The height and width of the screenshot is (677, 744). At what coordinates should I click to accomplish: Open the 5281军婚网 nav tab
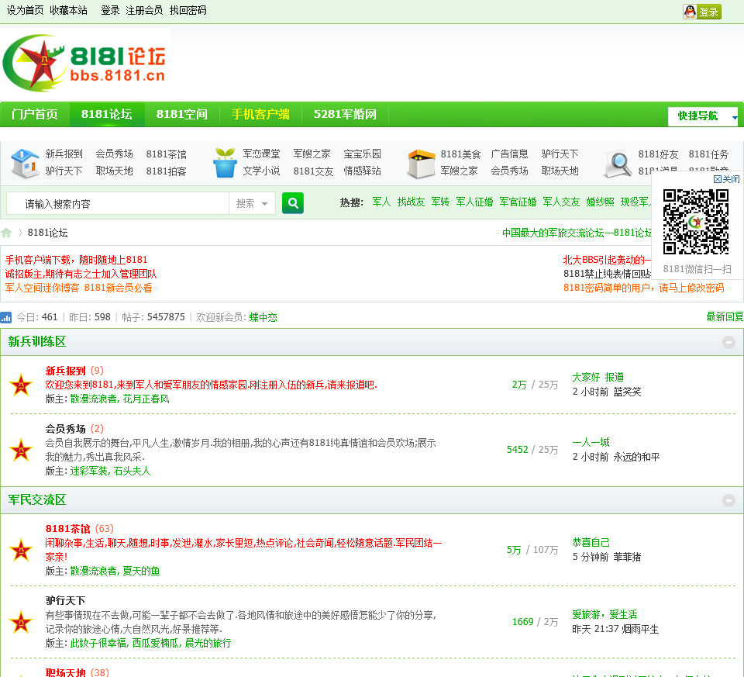(x=345, y=115)
